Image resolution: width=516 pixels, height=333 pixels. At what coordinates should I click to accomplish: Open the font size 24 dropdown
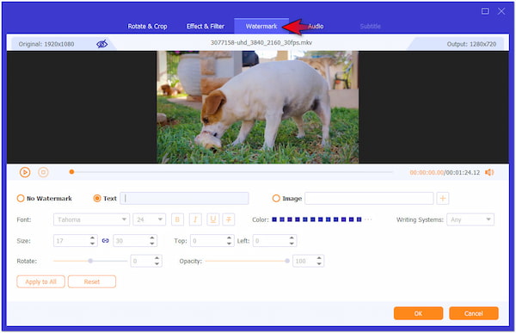pyautogui.click(x=149, y=219)
